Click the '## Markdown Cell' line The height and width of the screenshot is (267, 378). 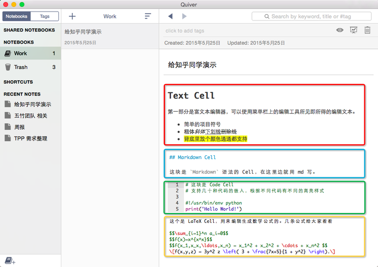click(x=192, y=157)
